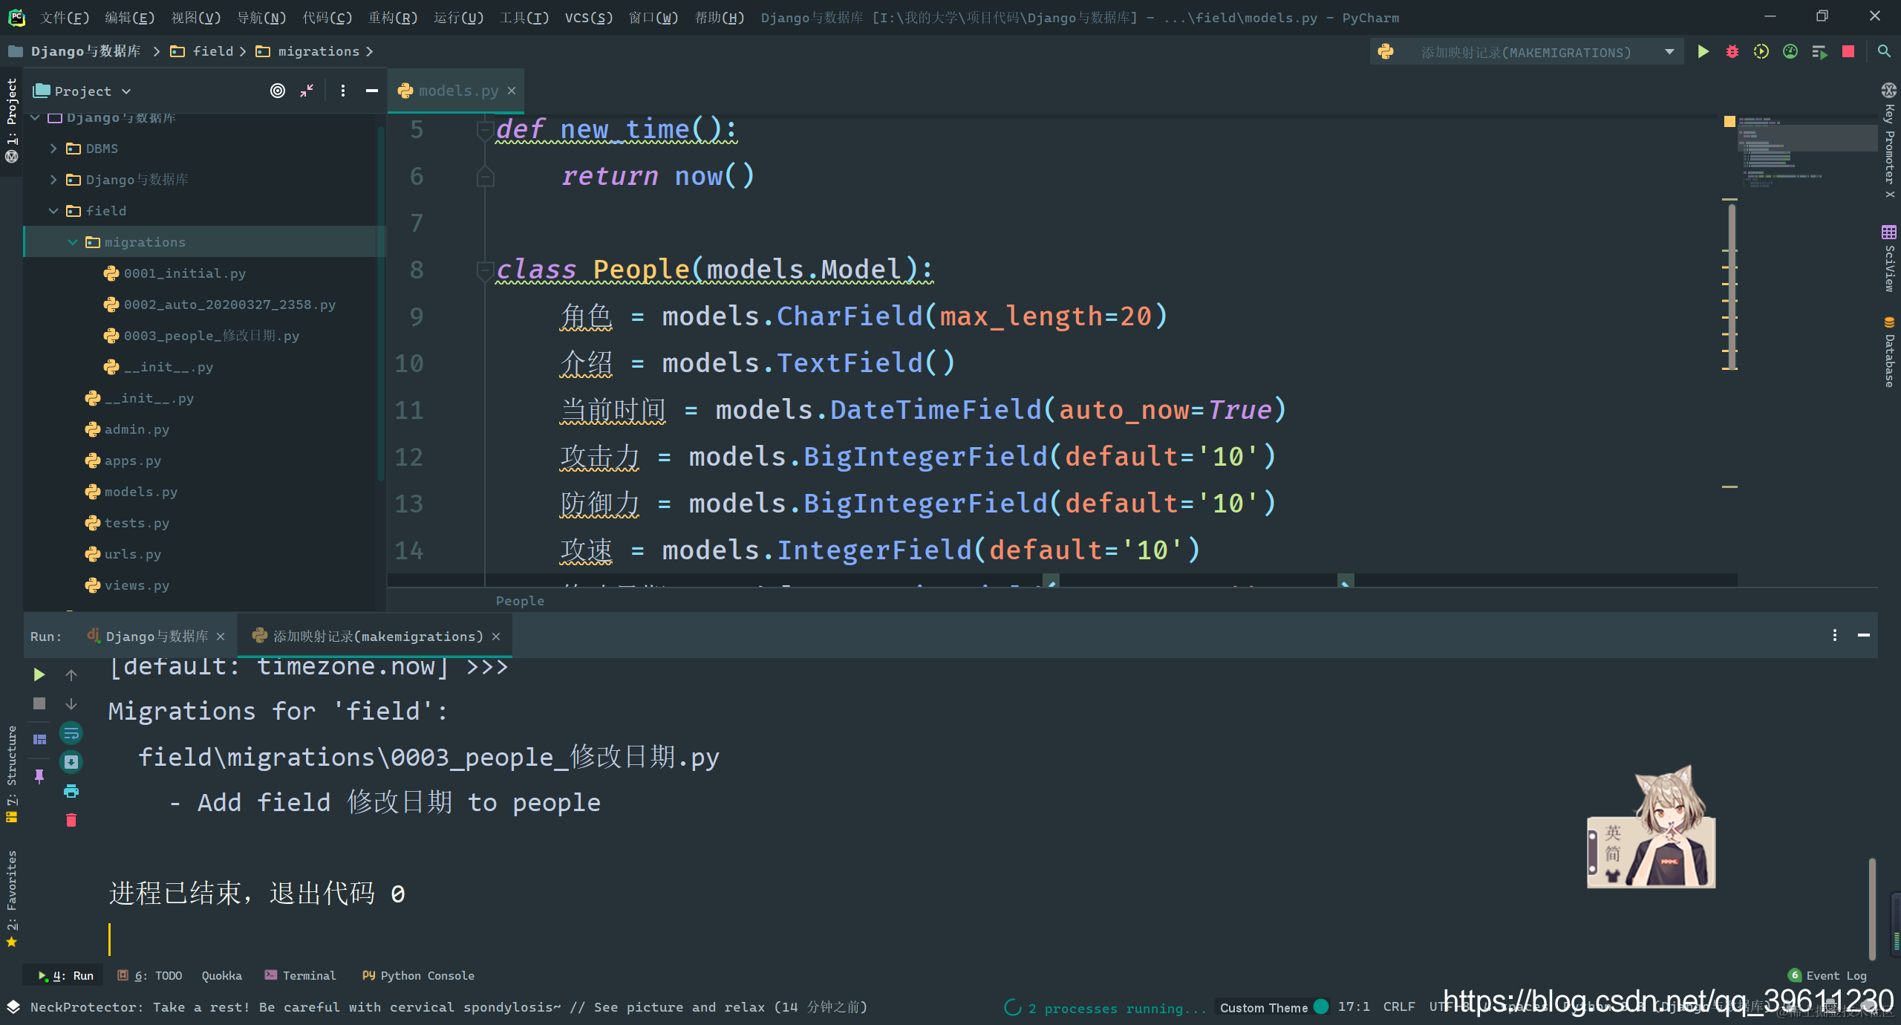Close the models.py editor tab
This screenshot has width=1901, height=1025.
512,91
